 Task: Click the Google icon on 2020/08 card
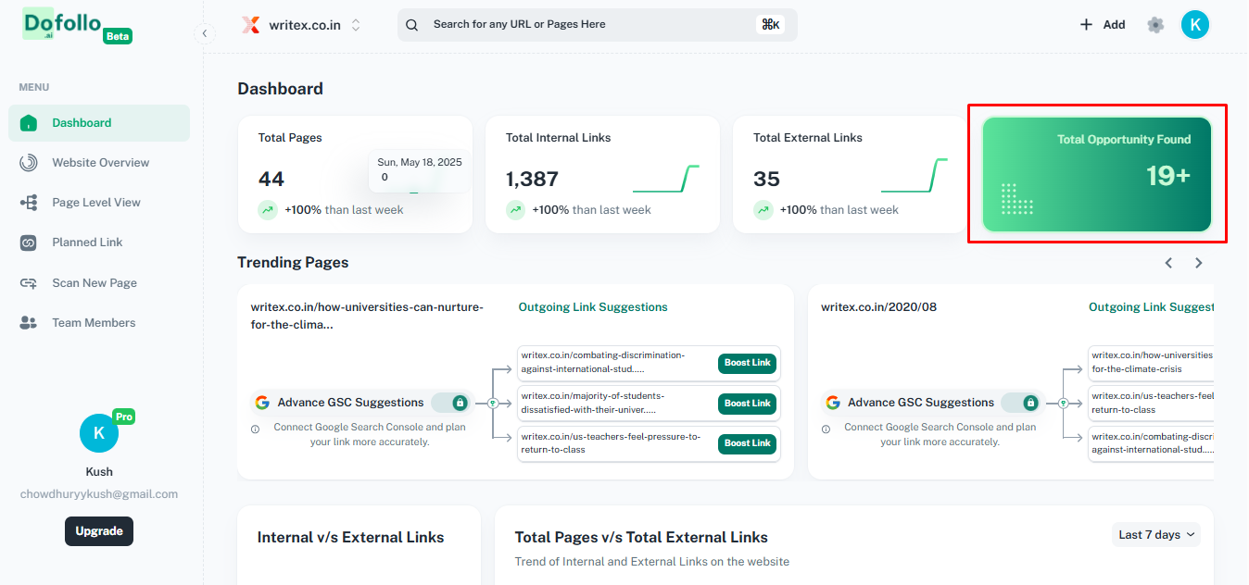pos(832,403)
